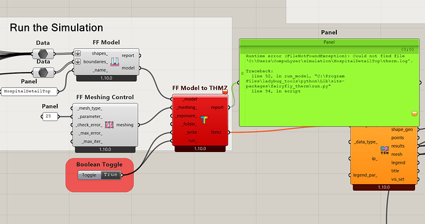Click the green Panel title bar

[x=330, y=42]
